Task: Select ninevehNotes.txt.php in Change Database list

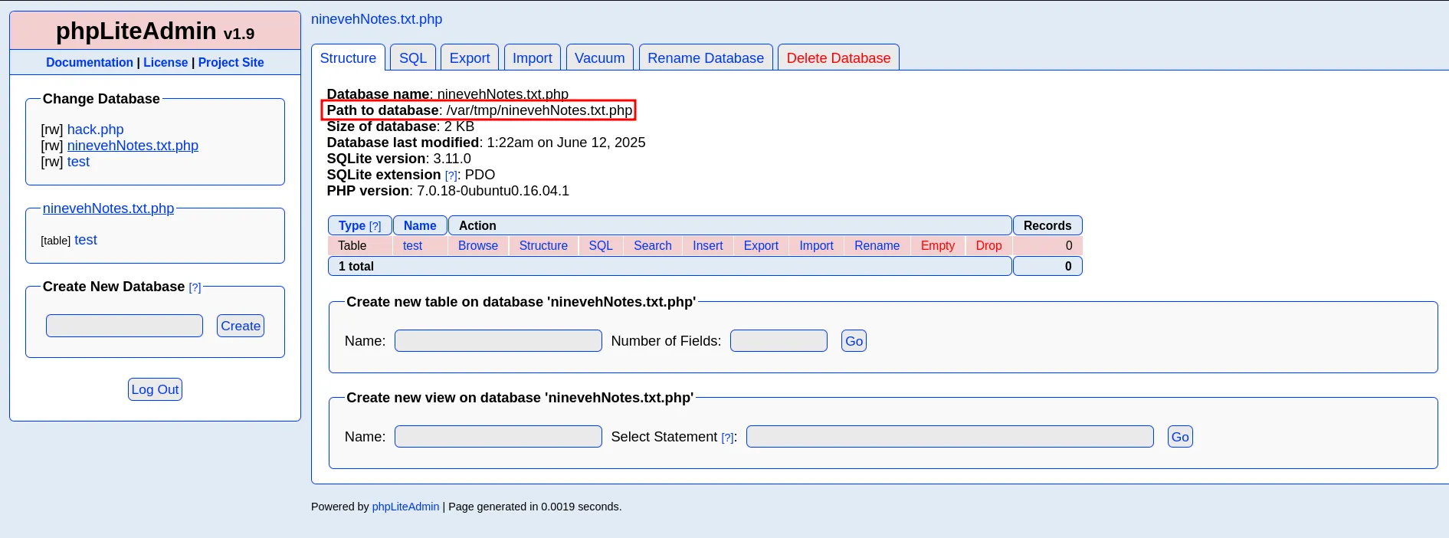Action: point(133,146)
